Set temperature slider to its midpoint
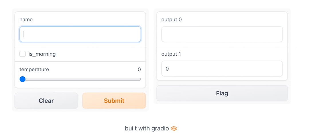The height and width of the screenshot is (139, 309). [x=80, y=79]
